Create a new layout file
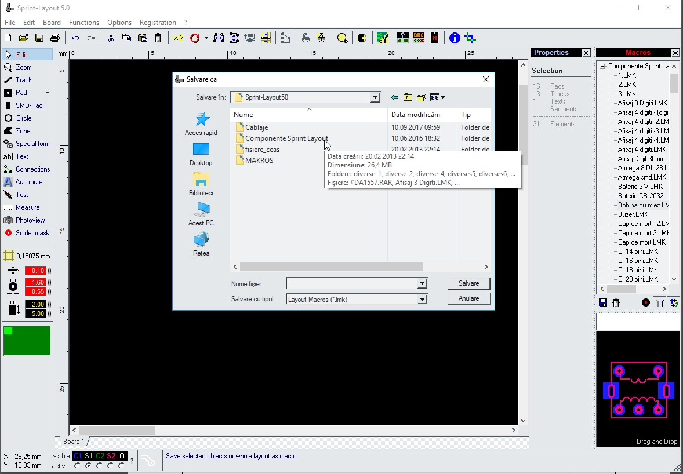Viewport: 683px width, 474px height. (8, 38)
